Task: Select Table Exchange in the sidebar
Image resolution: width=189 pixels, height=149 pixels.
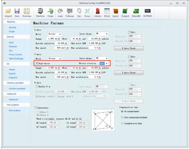Action: 16,59
